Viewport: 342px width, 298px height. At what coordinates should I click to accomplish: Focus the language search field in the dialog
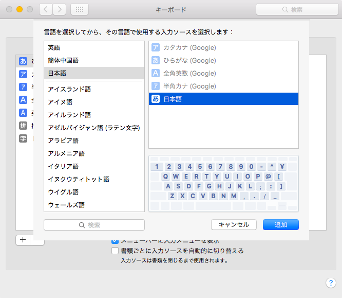[x=94, y=225]
